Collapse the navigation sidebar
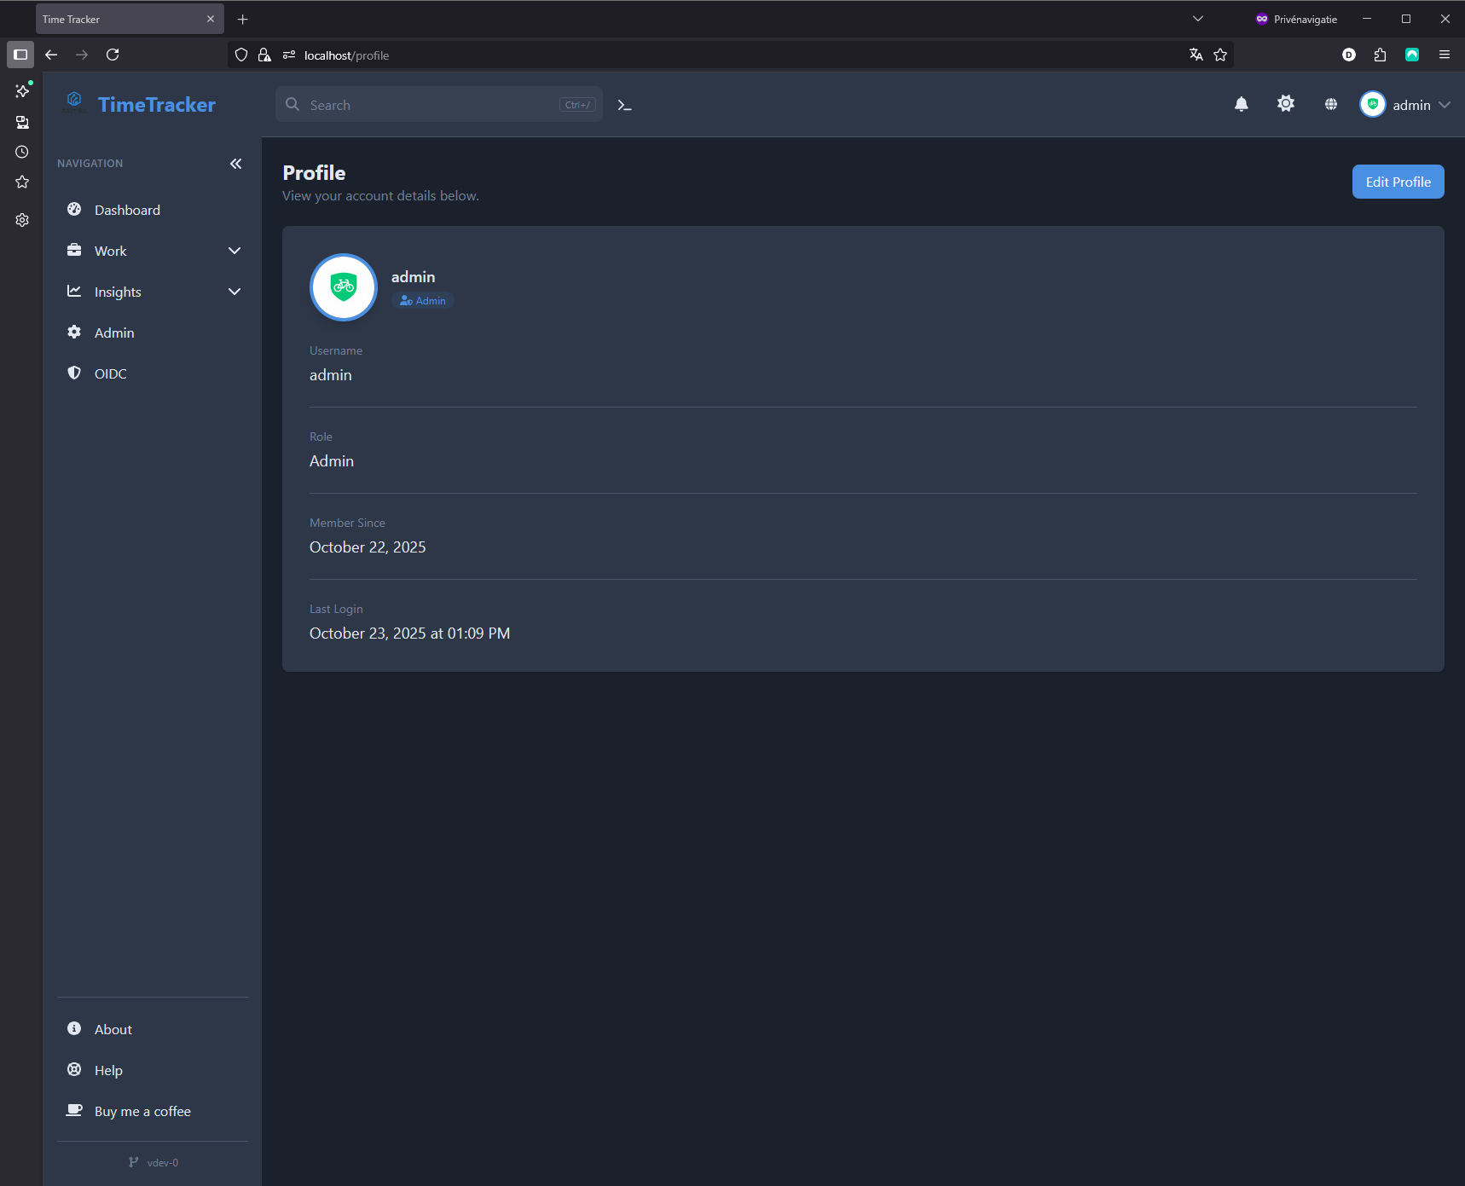Viewport: 1465px width, 1186px height. click(235, 164)
